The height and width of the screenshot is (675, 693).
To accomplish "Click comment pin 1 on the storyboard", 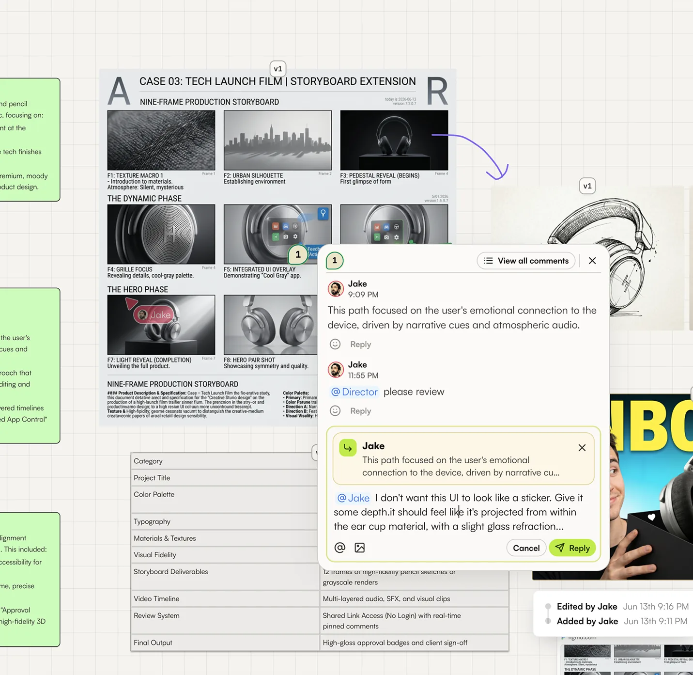I will [x=298, y=254].
